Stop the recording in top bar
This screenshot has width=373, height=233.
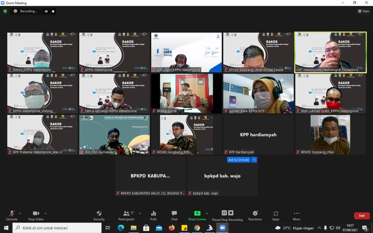click(x=53, y=11)
